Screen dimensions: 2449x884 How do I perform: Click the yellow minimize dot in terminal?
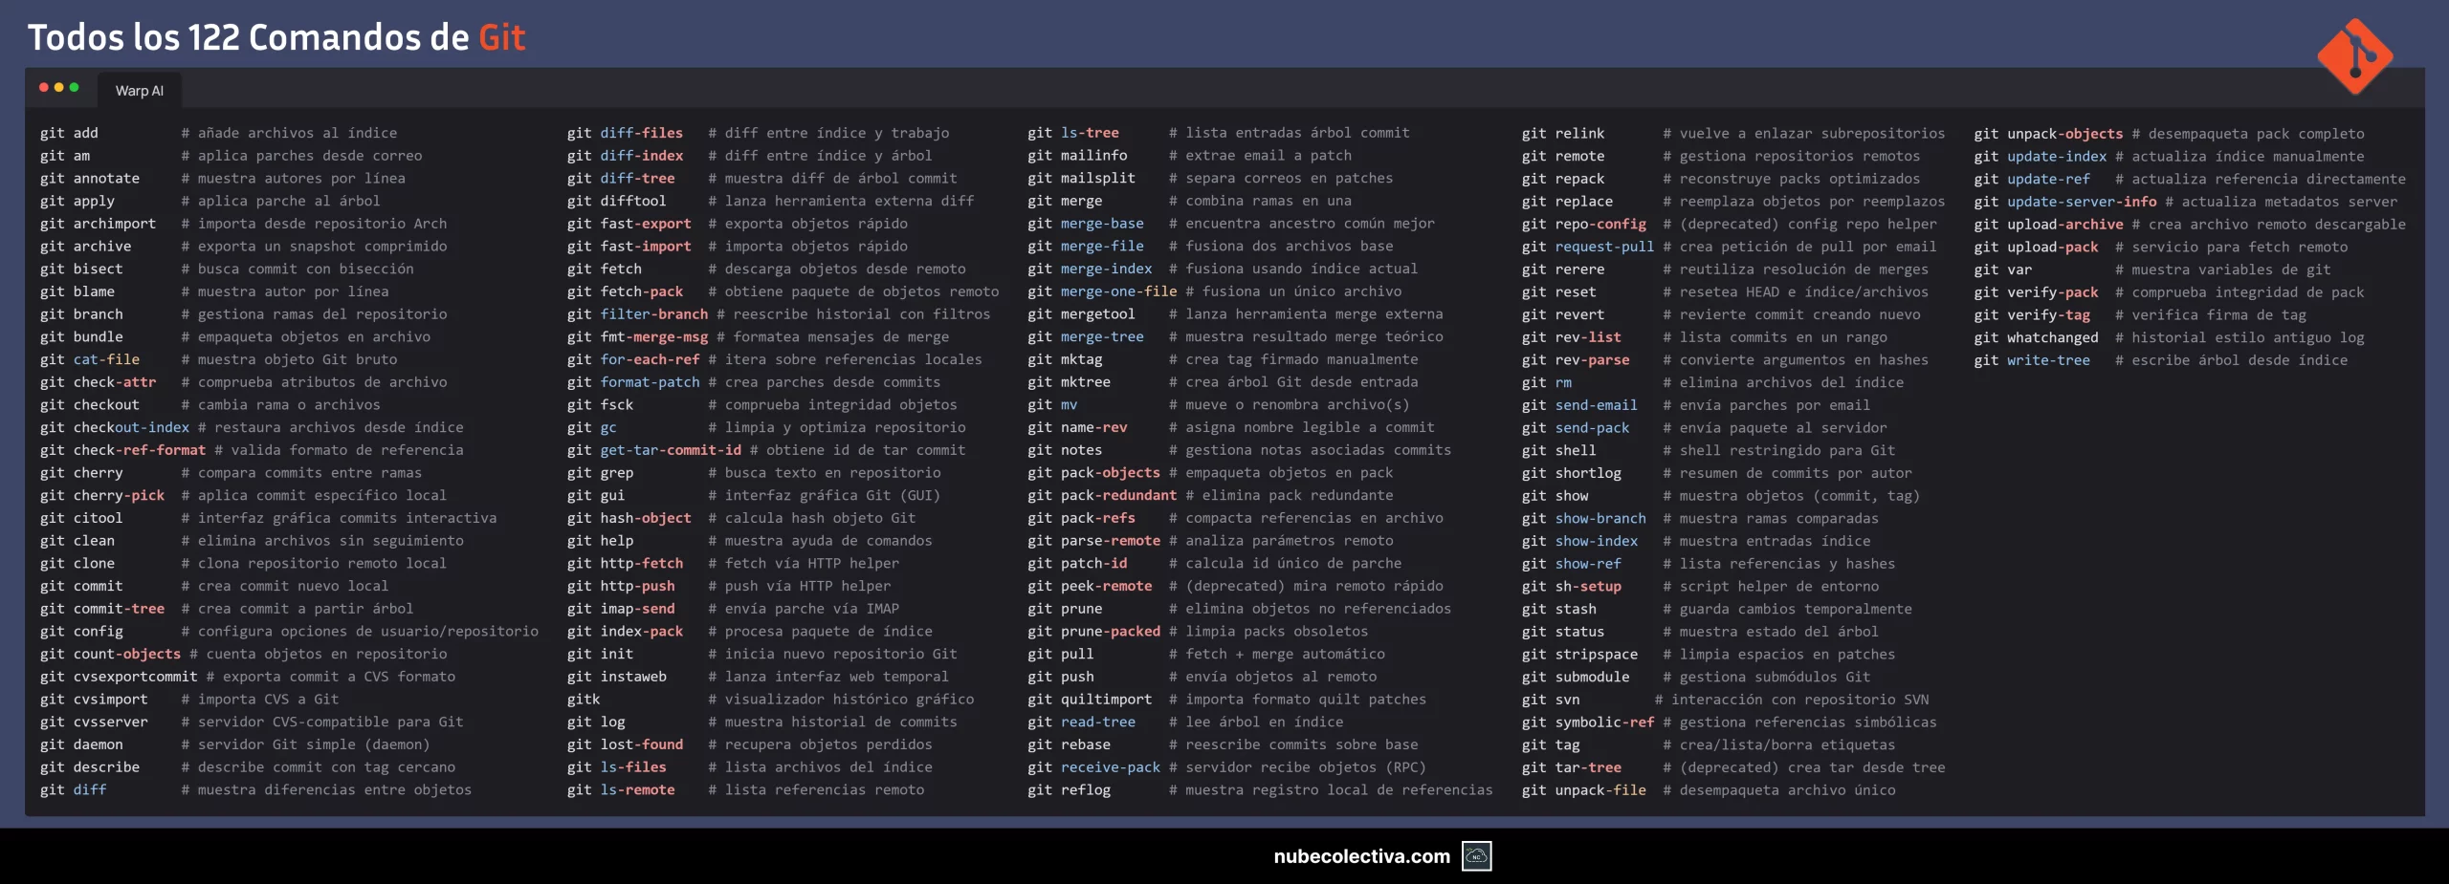click(x=59, y=88)
